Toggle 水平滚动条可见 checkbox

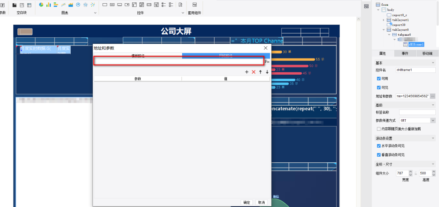click(379, 146)
